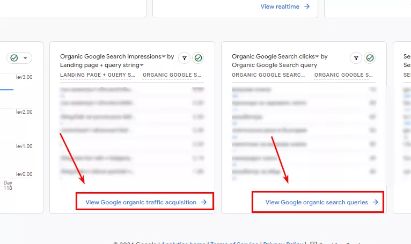
Task: Sort by ORGANIC GOOGLE S... header on impressions card
Action: point(172,75)
